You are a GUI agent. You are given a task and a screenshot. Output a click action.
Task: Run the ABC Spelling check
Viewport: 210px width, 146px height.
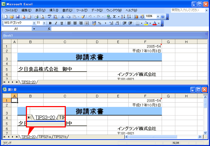pos(50,16)
